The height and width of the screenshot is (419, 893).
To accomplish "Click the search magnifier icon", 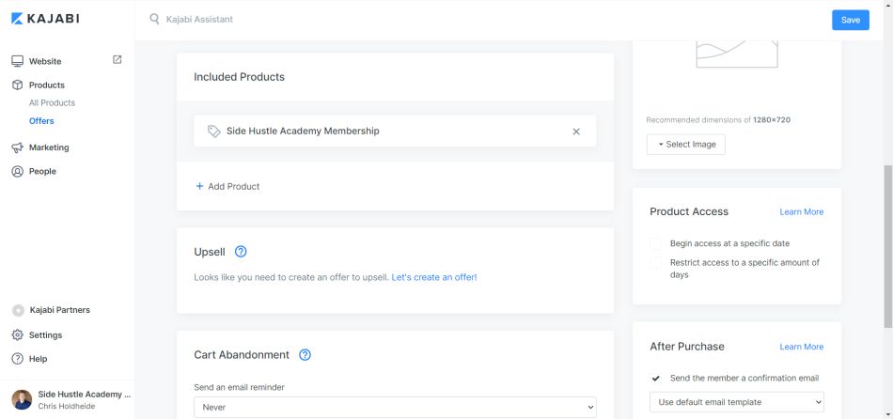I will (154, 20).
